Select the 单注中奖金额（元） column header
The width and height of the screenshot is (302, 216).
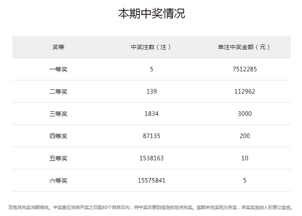coord(244,47)
